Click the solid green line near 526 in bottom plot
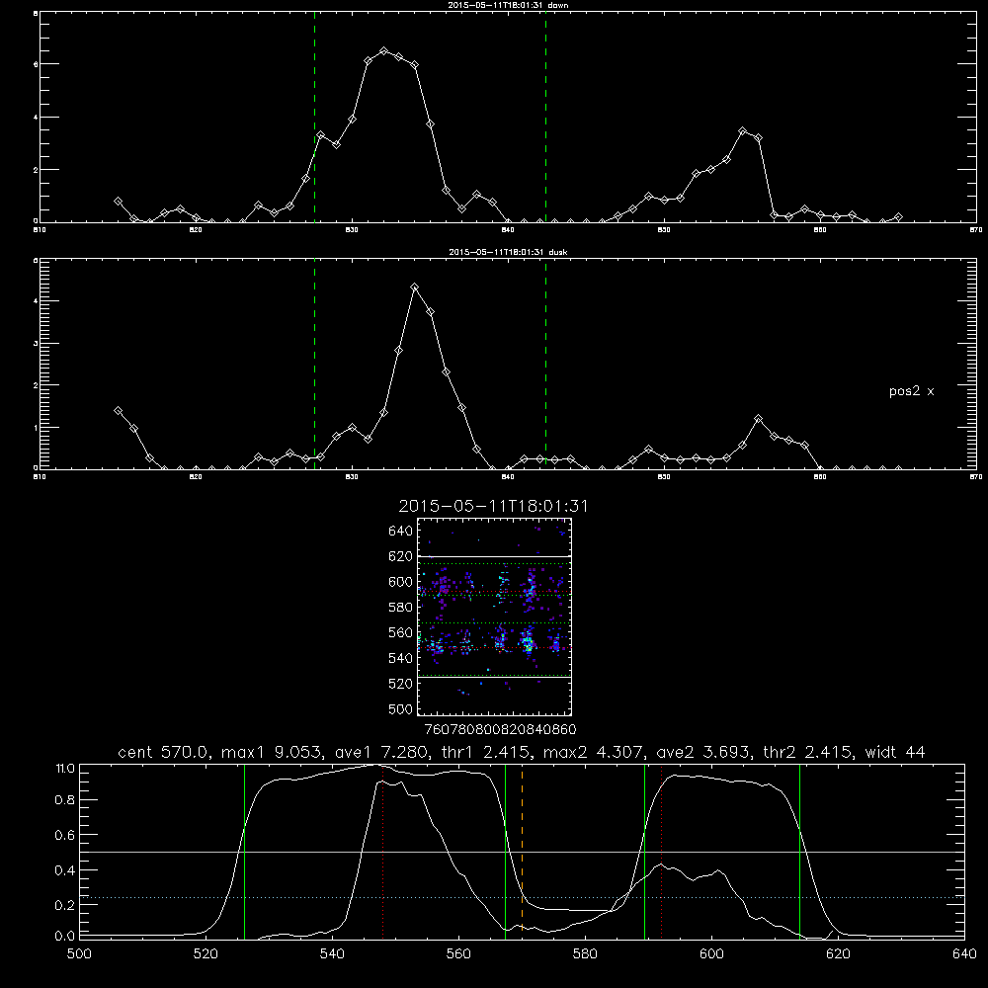The width and height of the screenshot is (988, 988). (x=244, y=851)
